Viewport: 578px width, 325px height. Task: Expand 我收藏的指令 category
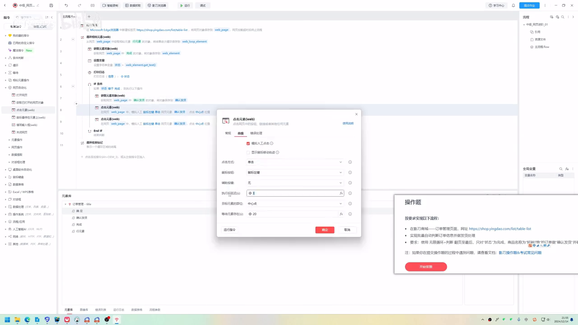[5, 35]
